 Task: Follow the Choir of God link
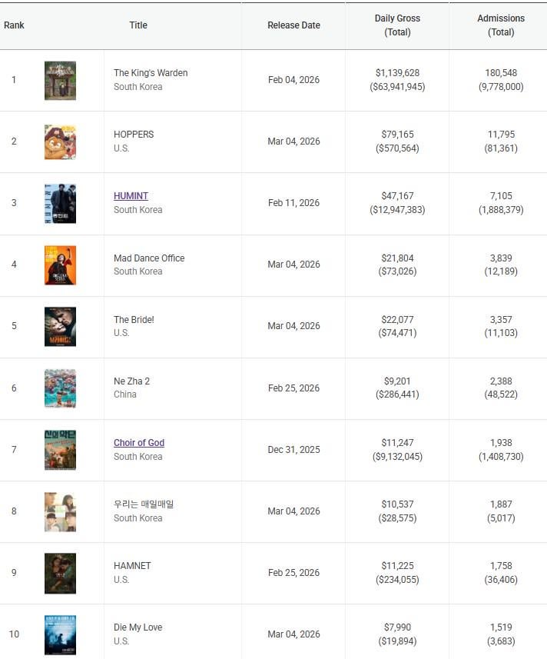(x=139, y=443)
